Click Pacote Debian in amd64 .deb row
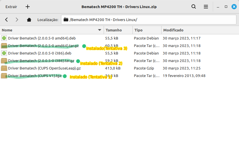 click(146, 38)
